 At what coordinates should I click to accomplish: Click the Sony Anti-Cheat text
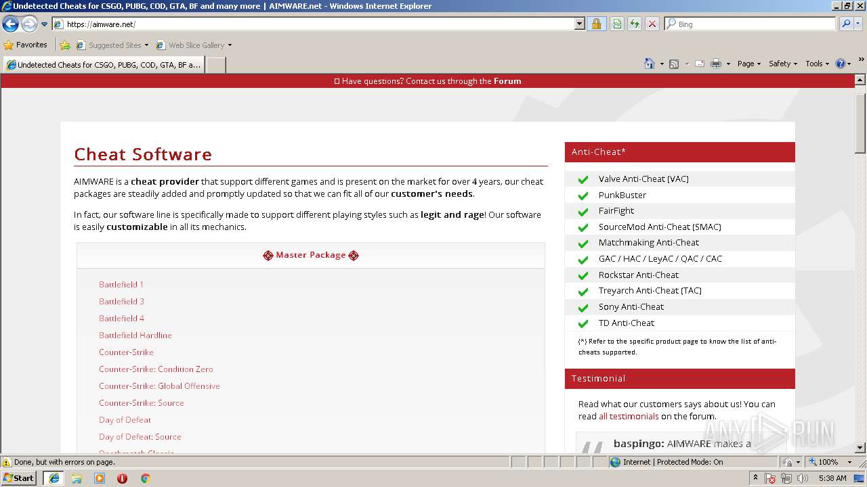631,307
